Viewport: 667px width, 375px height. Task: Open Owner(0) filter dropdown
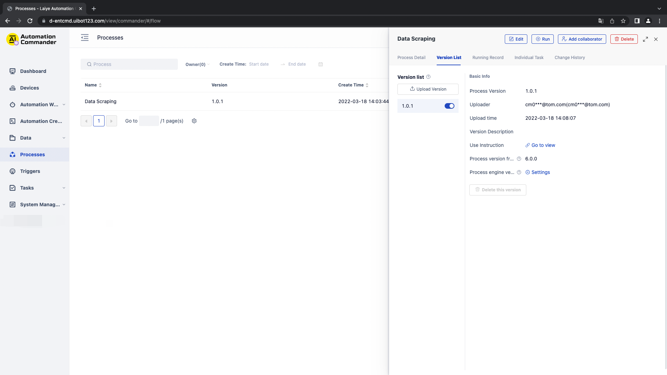pyautogui.click(x=197, y=64)
